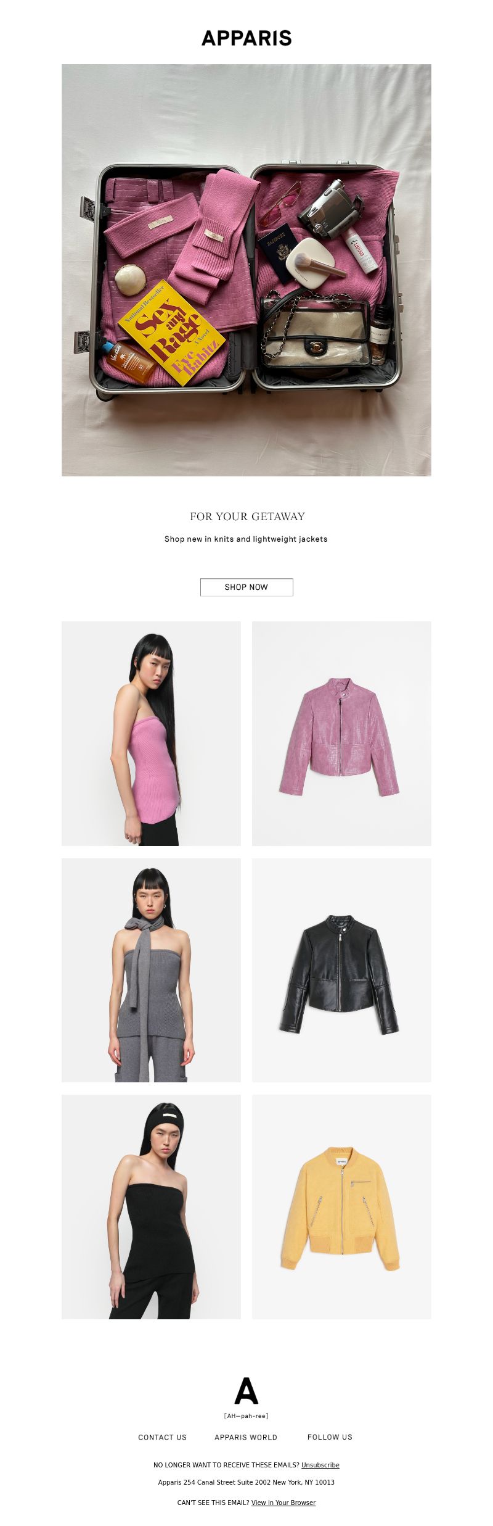Open the pink strapless knit top photo

point(151,733)
